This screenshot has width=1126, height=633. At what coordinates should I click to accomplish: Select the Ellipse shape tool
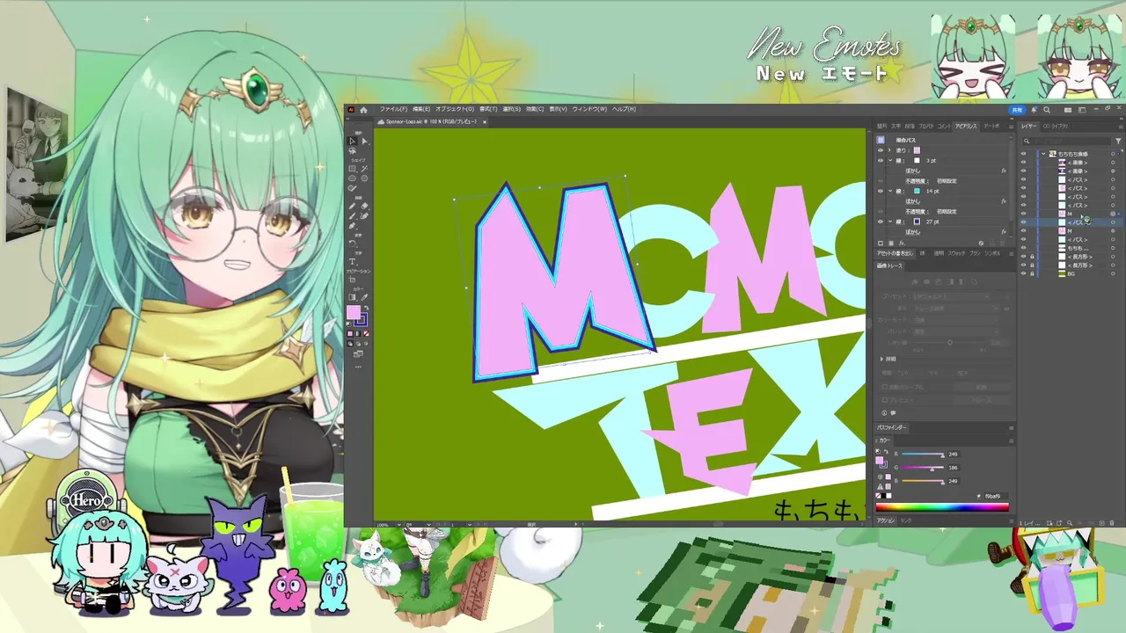click(352, 178)
